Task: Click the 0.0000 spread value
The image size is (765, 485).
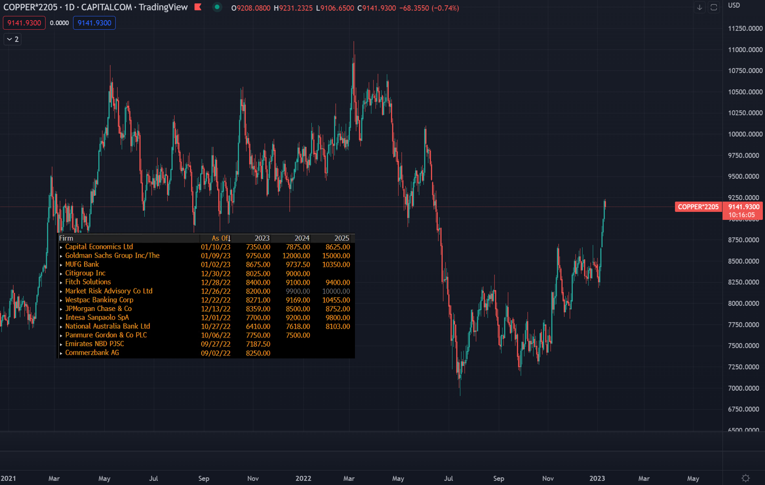Action: [59, 23]
